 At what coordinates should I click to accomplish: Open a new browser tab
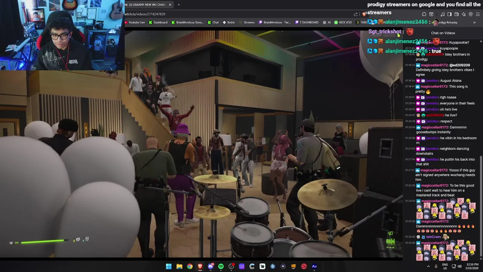tap(179, 5)
